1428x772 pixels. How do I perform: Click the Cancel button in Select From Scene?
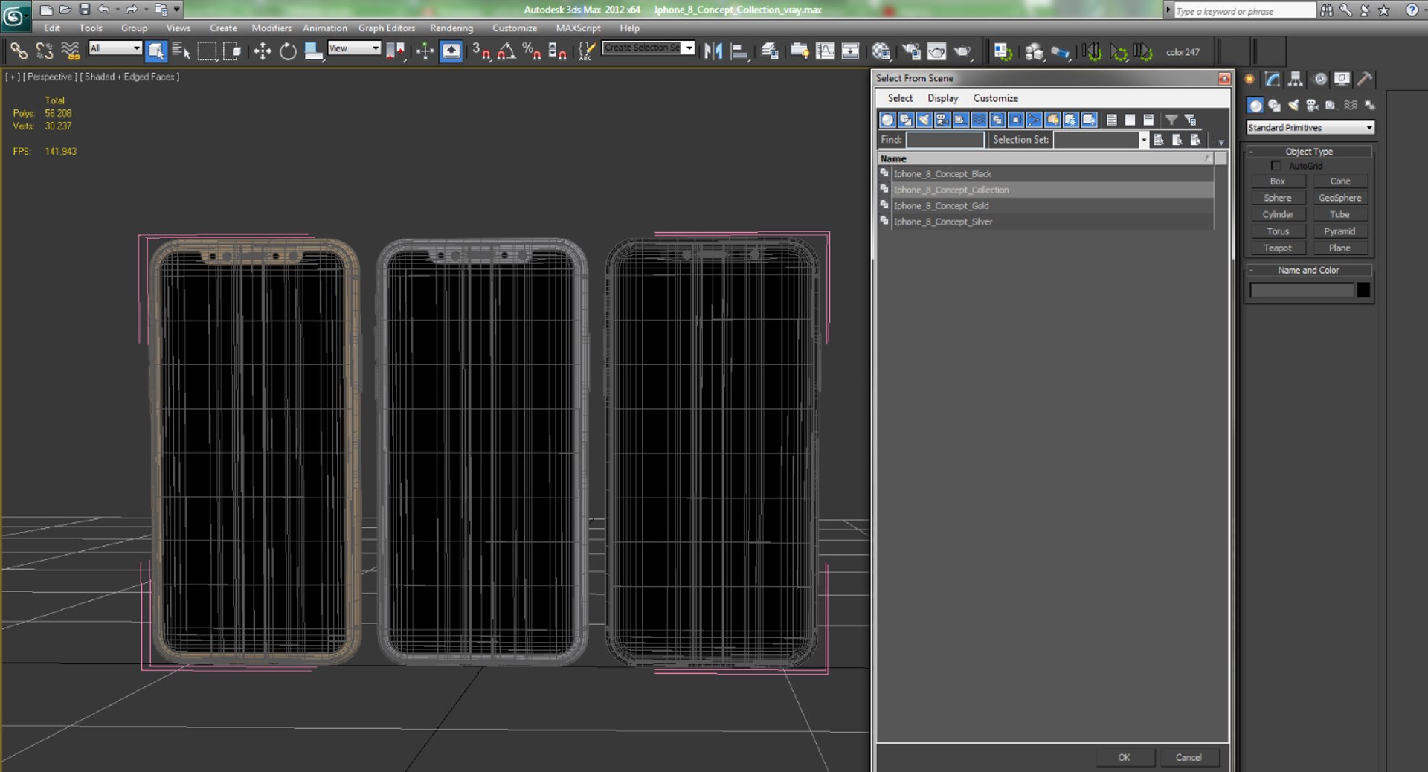click(x=1189, y=757)
